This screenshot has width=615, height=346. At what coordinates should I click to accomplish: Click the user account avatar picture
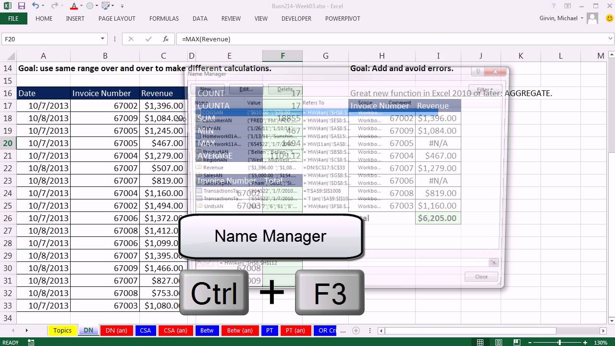pyautogui.click(x=592, y=19)
